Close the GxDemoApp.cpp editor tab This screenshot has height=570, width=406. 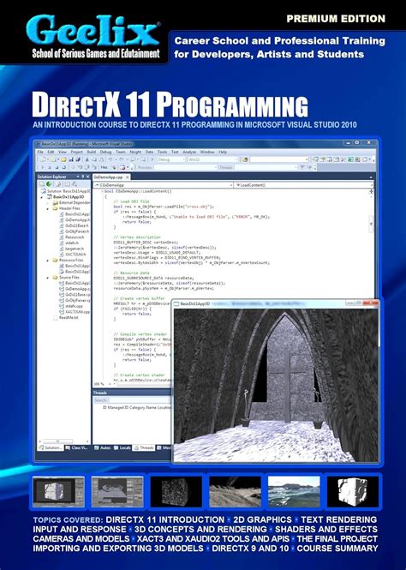[x=127, y=177]
